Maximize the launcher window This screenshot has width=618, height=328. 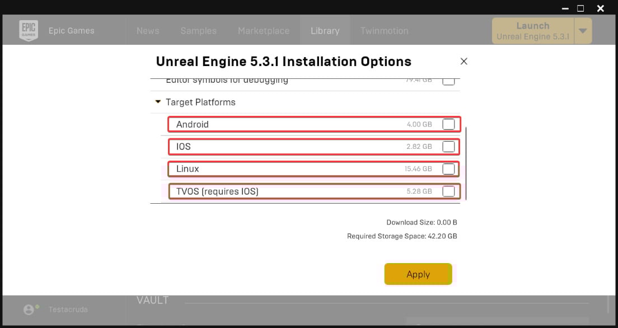[x=580, y=8]
